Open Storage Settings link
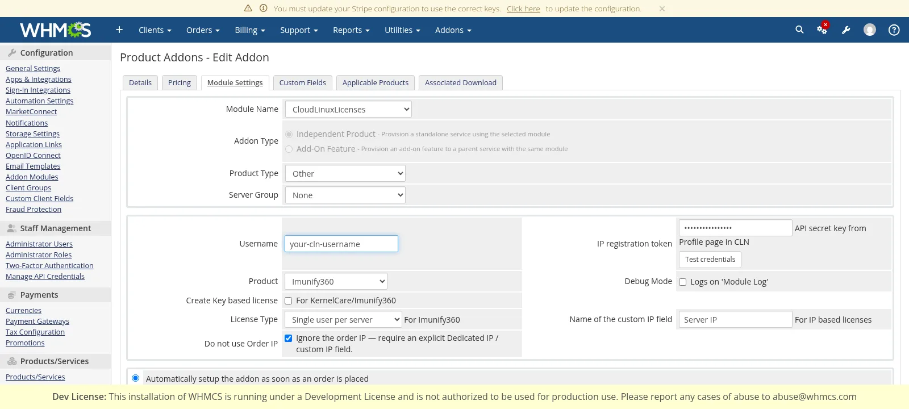Image resolution: width=909 pixels, height=409 pixels. pyautogui.click(x=32, y=133)
